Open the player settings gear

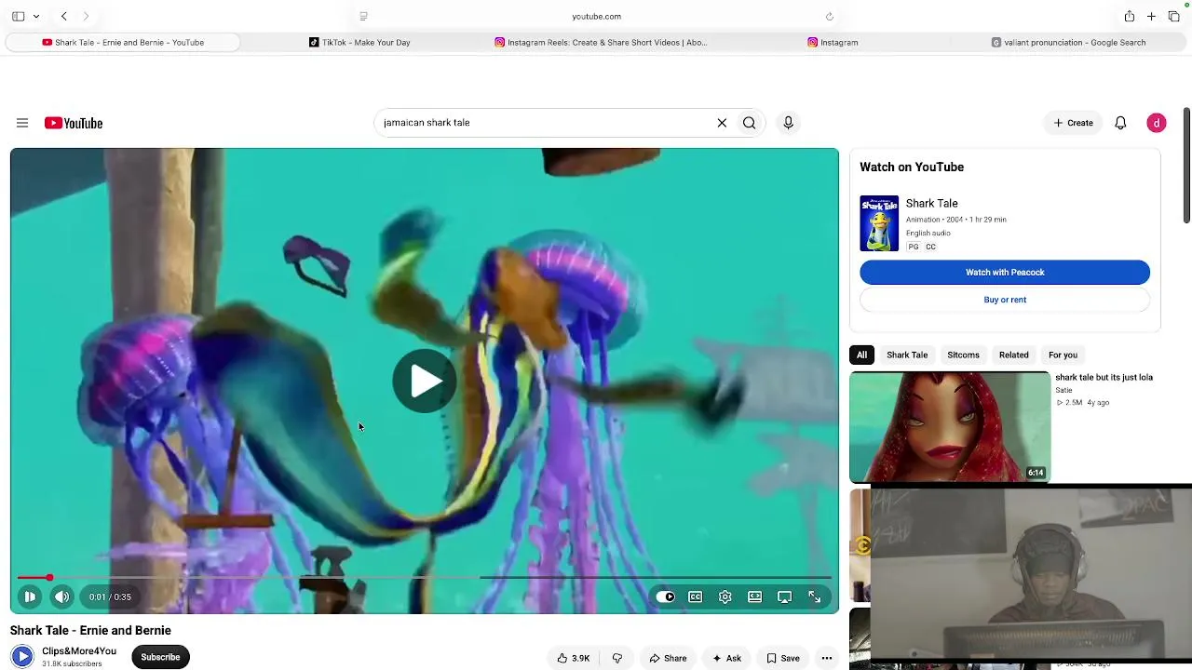click(725, 596)
